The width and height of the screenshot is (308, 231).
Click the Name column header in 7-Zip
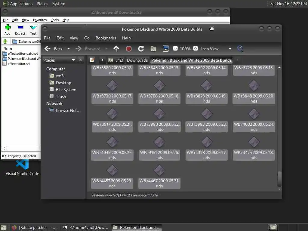point(8,48)
